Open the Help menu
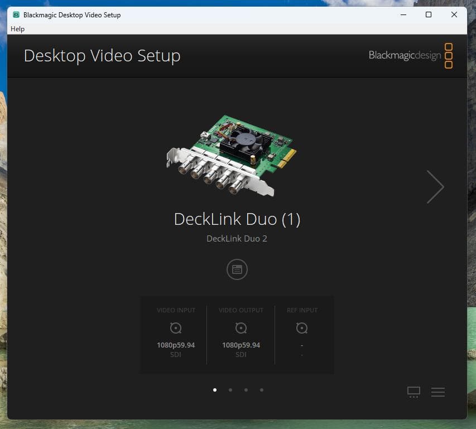Screen dimensions: 476x429 pos(18,29)
